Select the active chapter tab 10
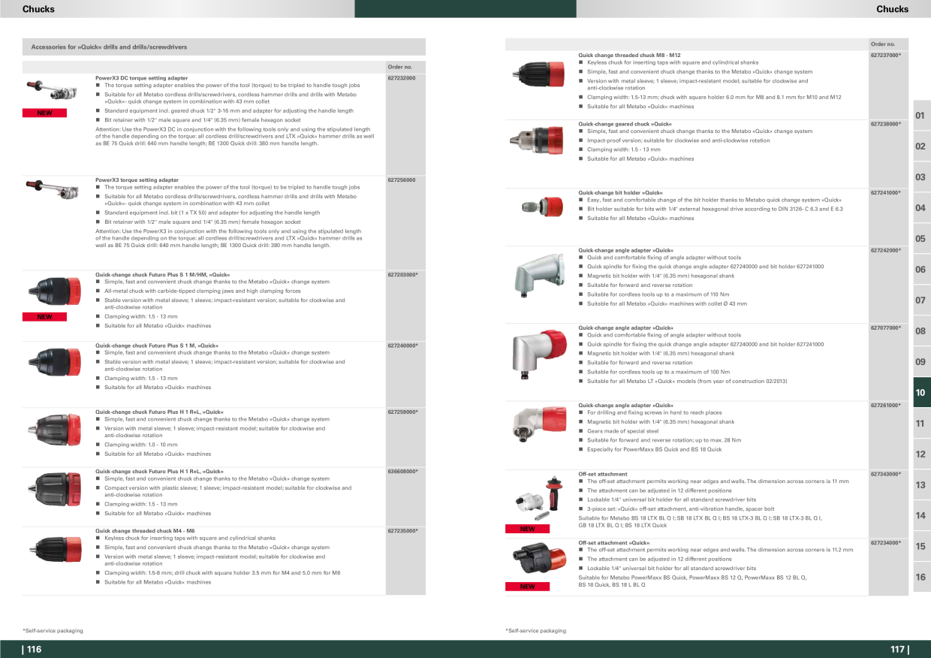931x658 pixels. pos(921,393)
